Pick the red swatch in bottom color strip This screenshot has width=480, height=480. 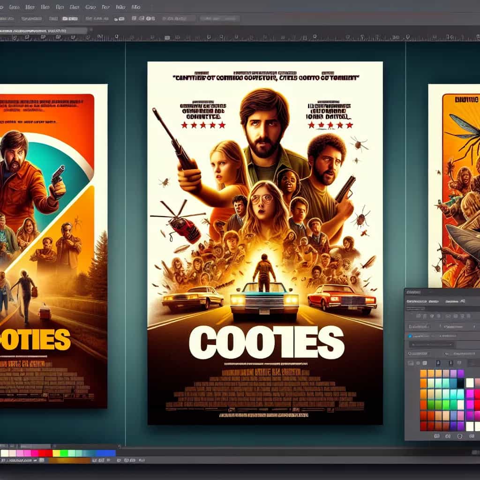pyautogui.click(x=45, y=453)
